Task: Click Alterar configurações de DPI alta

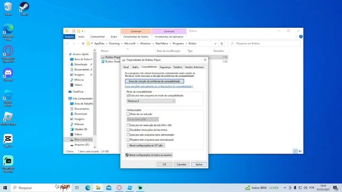Action: [x=146, y=146]
